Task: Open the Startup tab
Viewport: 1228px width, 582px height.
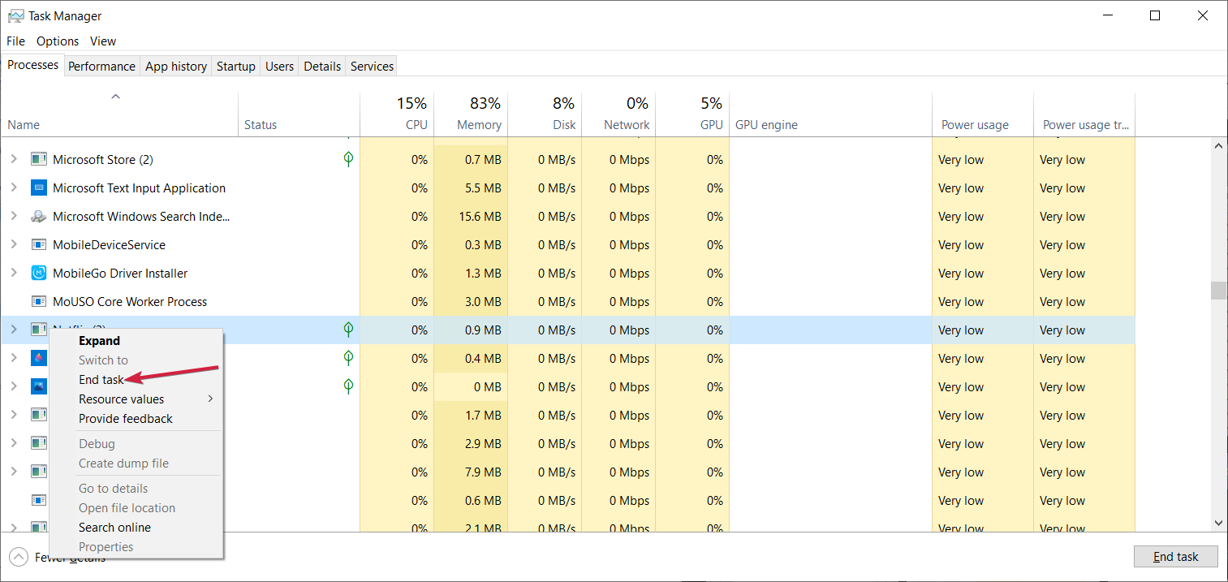Action: 235,67
